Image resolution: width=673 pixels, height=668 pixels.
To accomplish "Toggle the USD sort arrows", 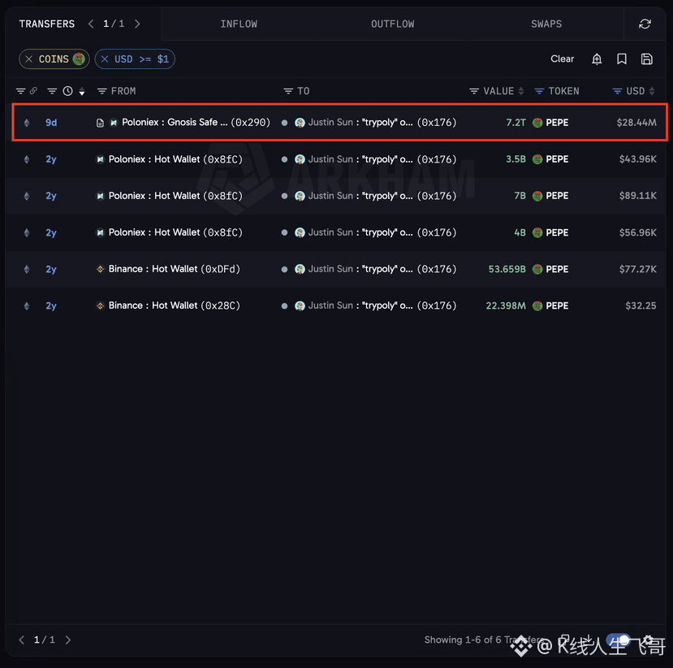I will [x=652, y=91].
